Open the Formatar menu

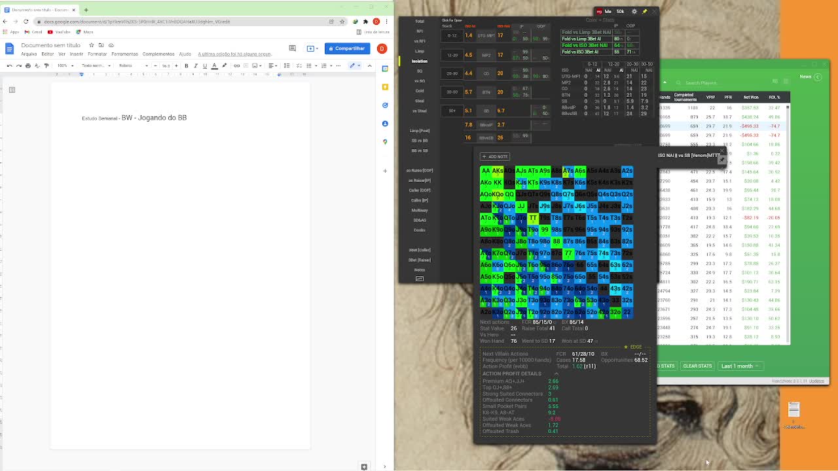pos(97,54)
